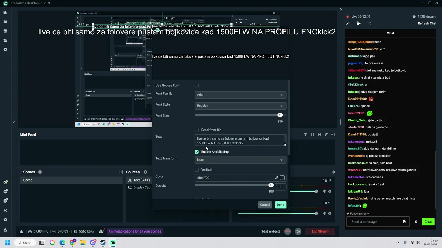This screenshot has width=442, height=248.
Task: Pick color with the eyedropper icon
Action: coord(276,178)
